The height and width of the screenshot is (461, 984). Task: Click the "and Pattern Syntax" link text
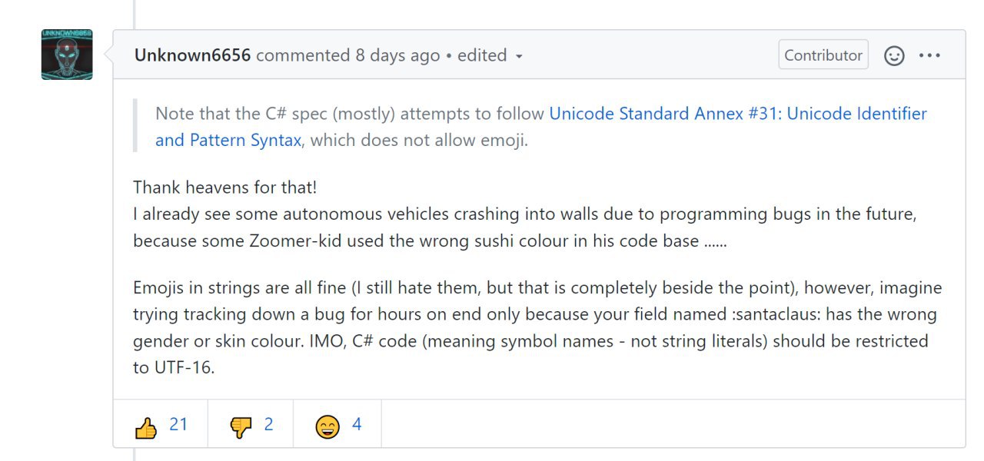(228, 141)
